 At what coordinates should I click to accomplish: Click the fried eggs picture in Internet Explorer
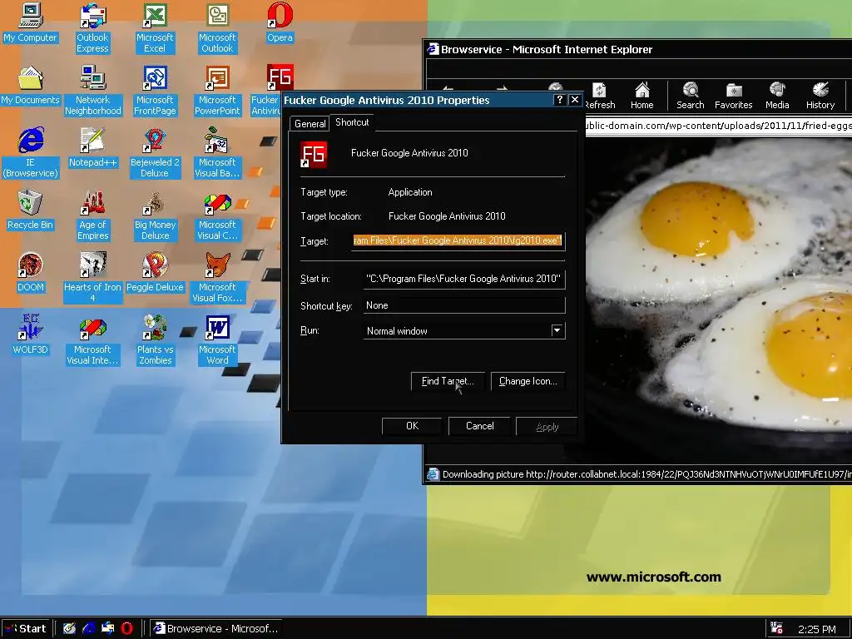(718, 300)
